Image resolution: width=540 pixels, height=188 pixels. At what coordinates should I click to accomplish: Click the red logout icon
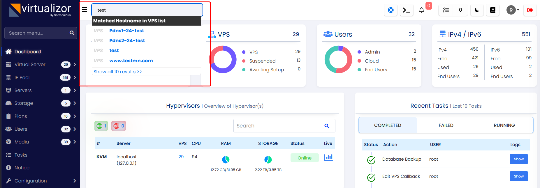(530, 10)
